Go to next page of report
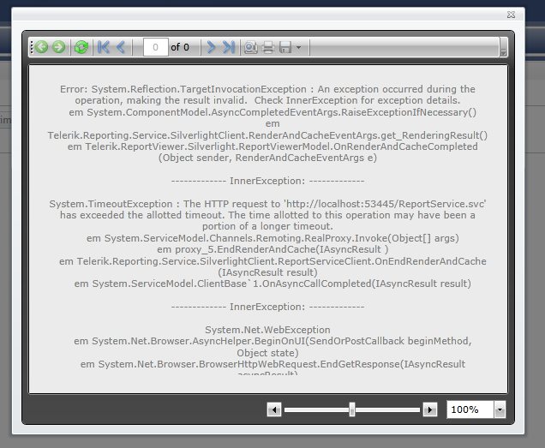 pos(211,47)
